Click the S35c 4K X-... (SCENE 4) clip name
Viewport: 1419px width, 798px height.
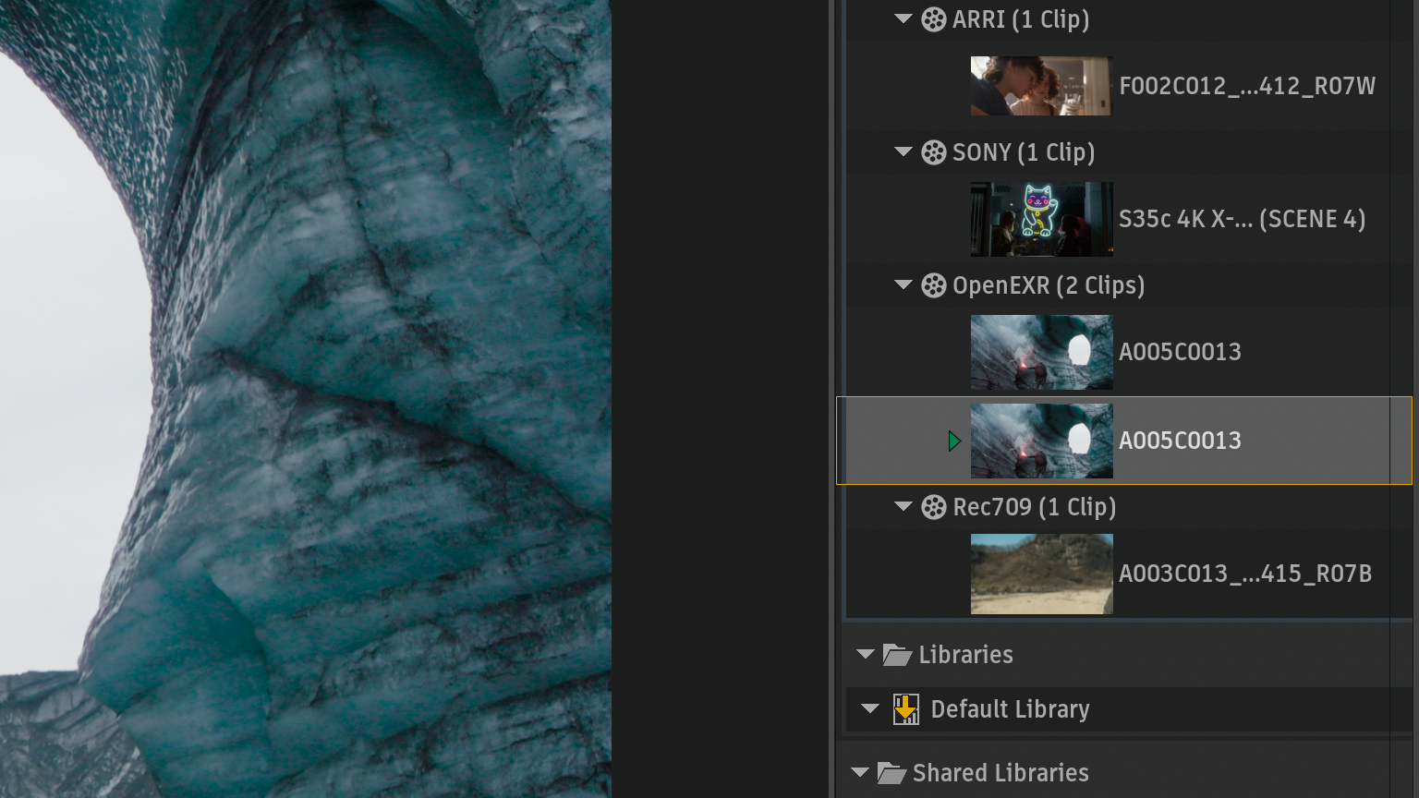point(1242,219)
